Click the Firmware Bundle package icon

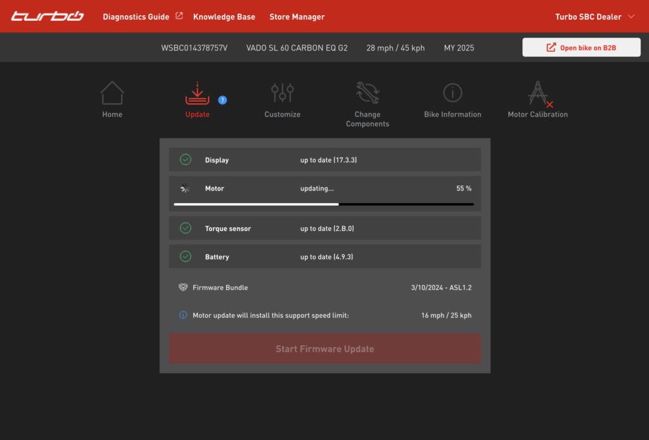pos(183,287)
